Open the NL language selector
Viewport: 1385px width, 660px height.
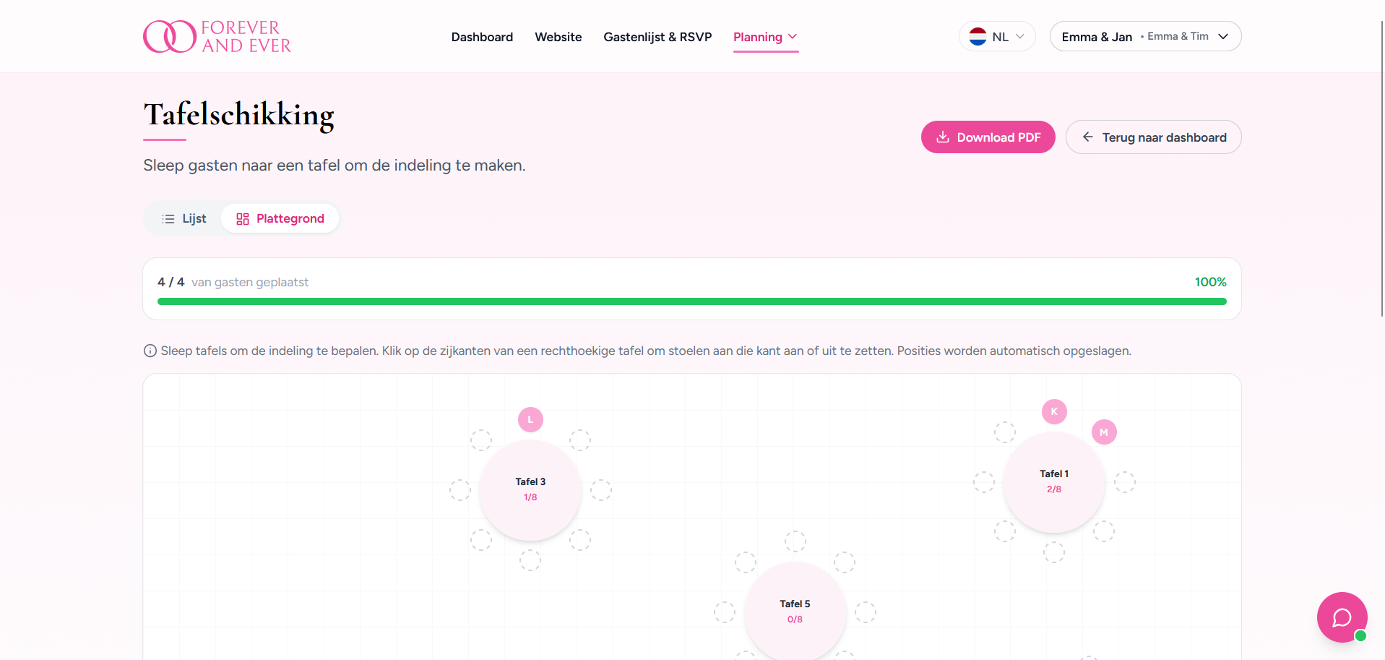997,37
